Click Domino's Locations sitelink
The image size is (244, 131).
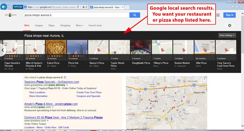coord(29,128)
